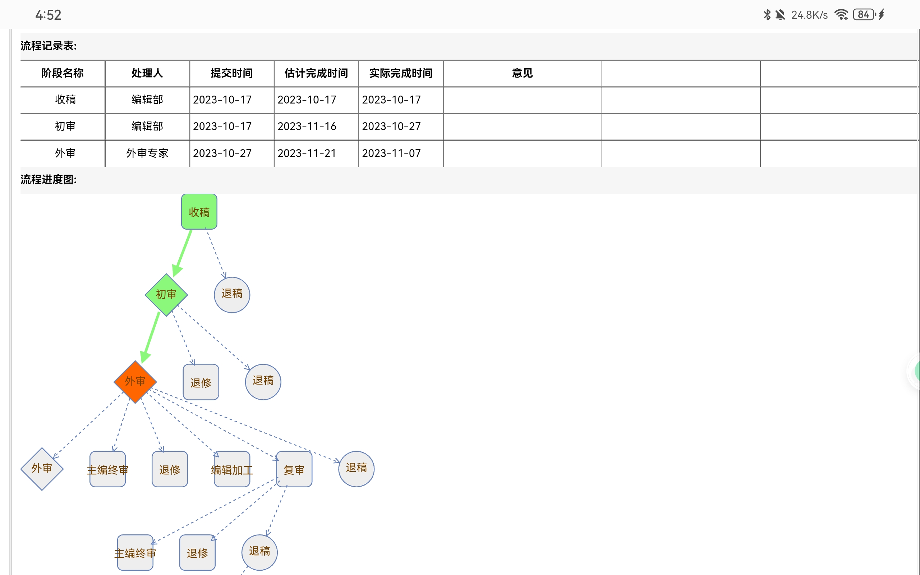Click the 2023-11-07 actual completion date

(x=391, y=153)
